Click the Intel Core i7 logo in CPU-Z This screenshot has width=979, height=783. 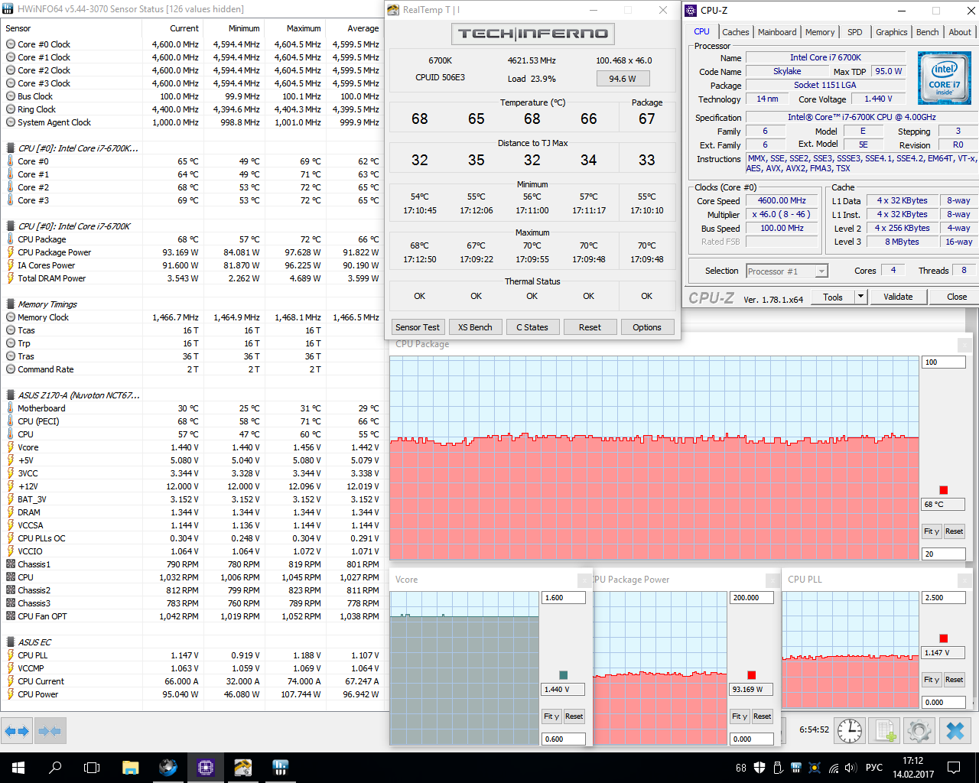[x=944, y=79]
